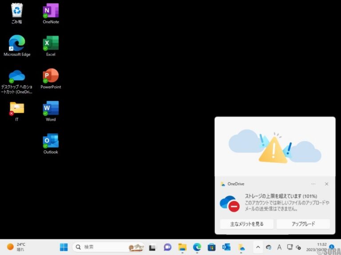Select the PowerPoint desktop icon
The height and width of the screenshot is (255, 341).
tap(51, 78)
